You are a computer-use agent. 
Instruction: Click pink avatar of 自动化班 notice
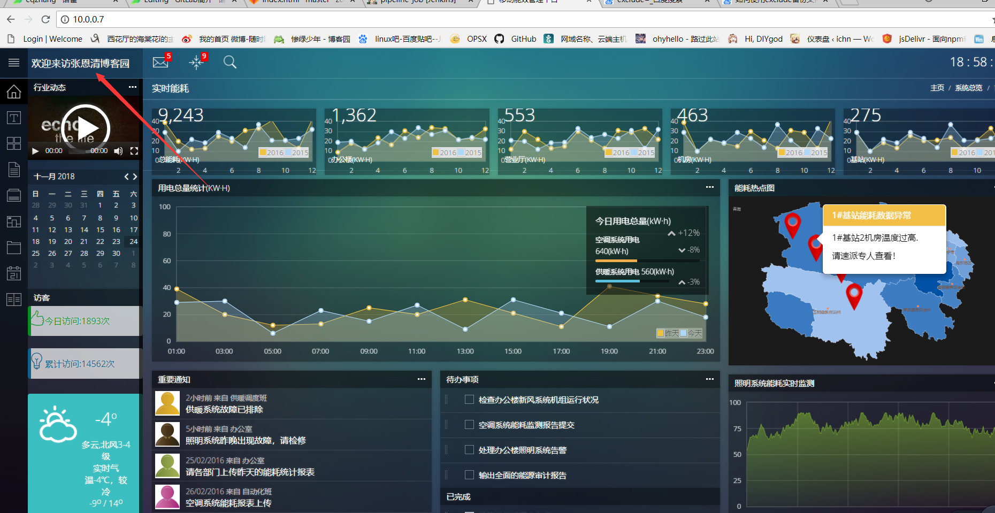tap(167, 497)
